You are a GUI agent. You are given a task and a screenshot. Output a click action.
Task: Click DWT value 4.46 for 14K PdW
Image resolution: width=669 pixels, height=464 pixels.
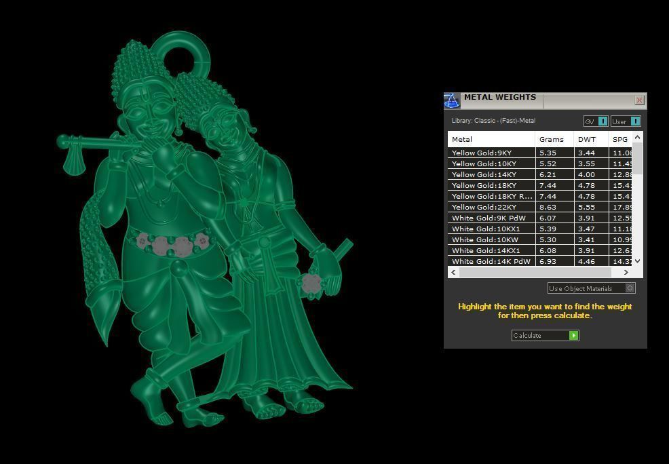tap(586, 261)
